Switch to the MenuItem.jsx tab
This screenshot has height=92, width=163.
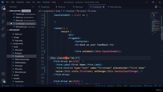(x=116, y=7)
